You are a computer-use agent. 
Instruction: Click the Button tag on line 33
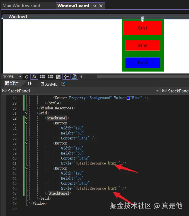pos(60,123)
